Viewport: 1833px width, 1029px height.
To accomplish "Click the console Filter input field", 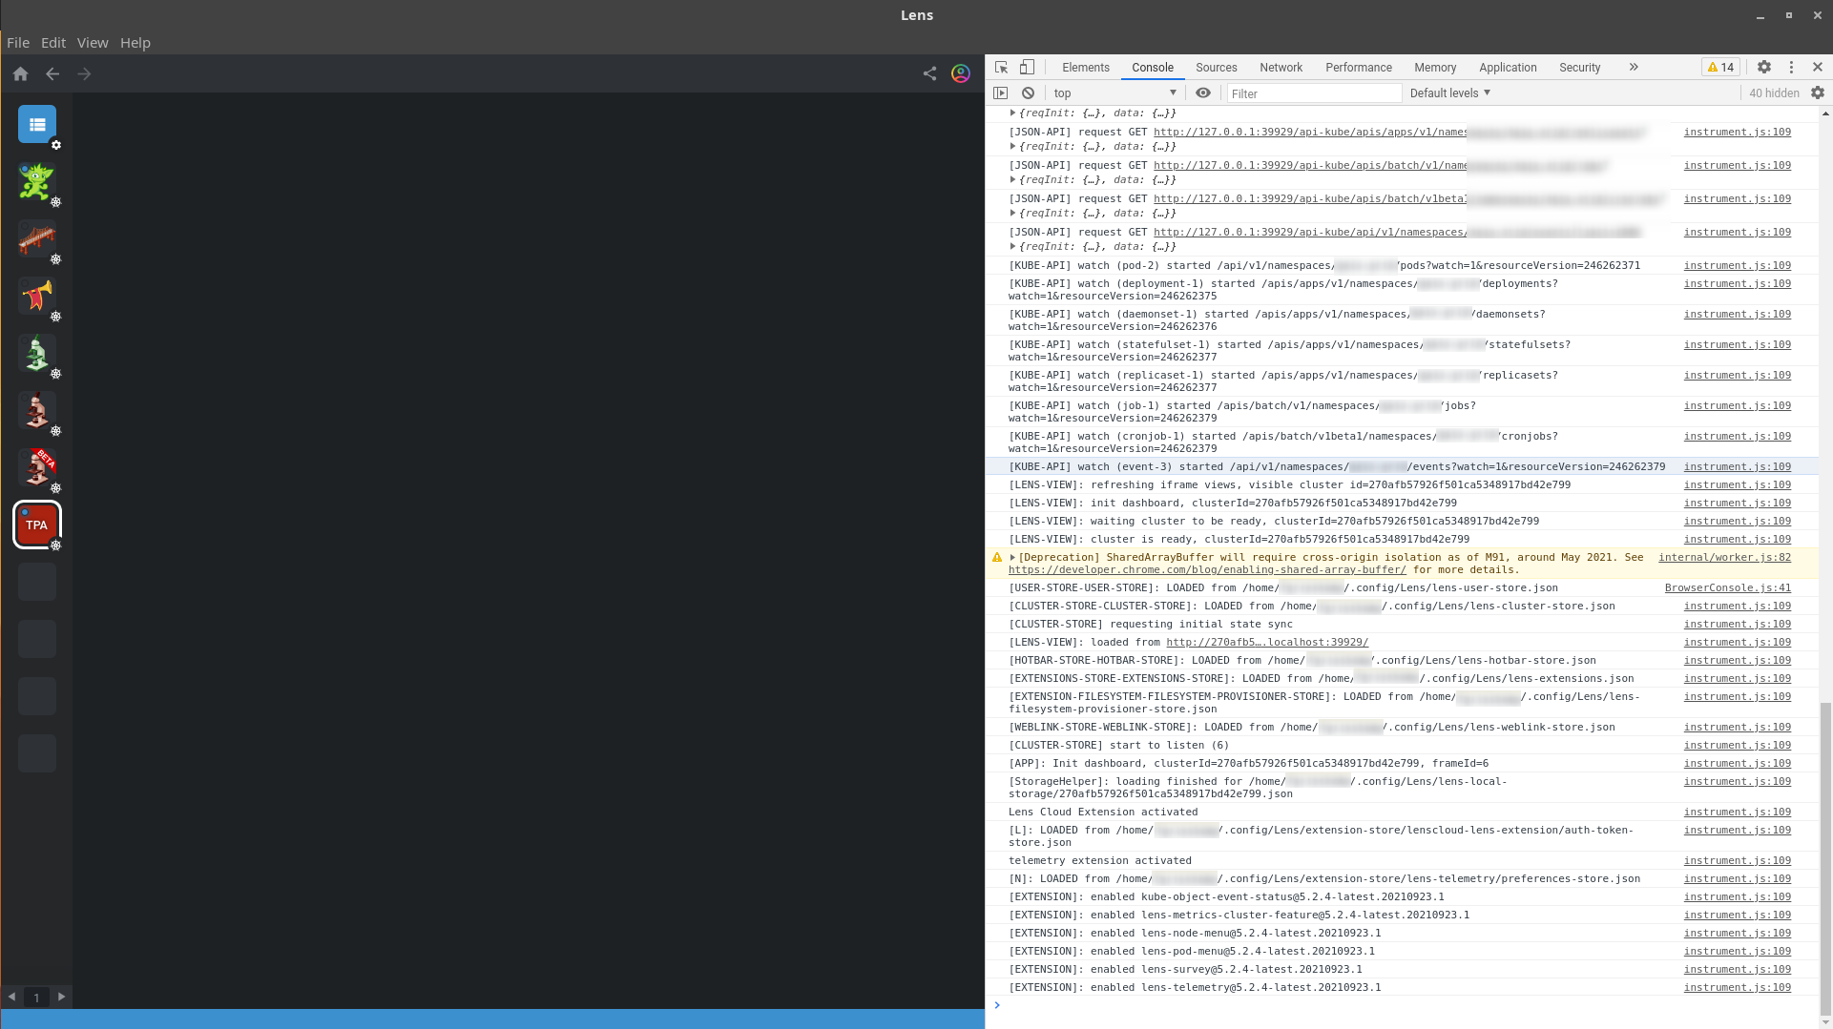I will tap(1314, 93).
